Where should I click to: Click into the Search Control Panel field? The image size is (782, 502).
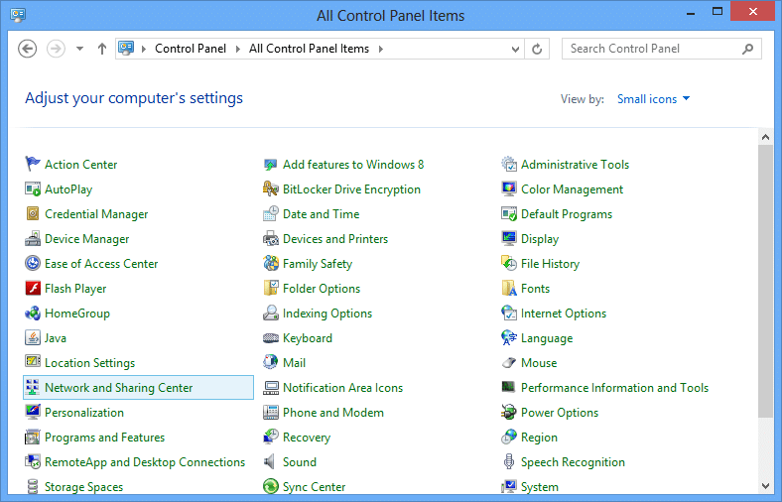pos(653,49)
